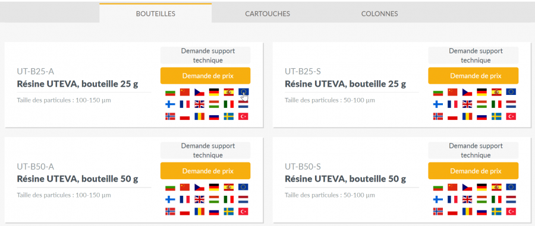Click the Swedish flag for UT-B50-A
This screenshot has height=226, width=535.
pyautogui.click(x=229, y=211)
